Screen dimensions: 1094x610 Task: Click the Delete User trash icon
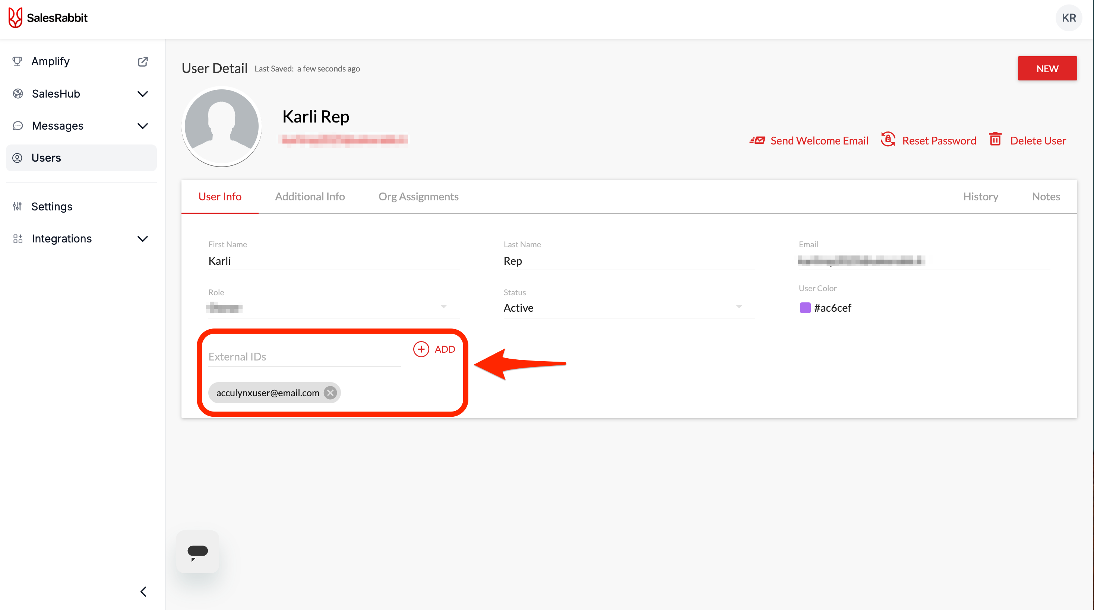(x=995, y=139)
